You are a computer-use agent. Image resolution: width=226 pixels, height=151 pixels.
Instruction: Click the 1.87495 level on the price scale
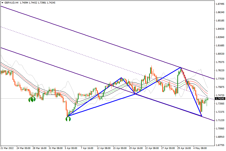click(220, 4)
